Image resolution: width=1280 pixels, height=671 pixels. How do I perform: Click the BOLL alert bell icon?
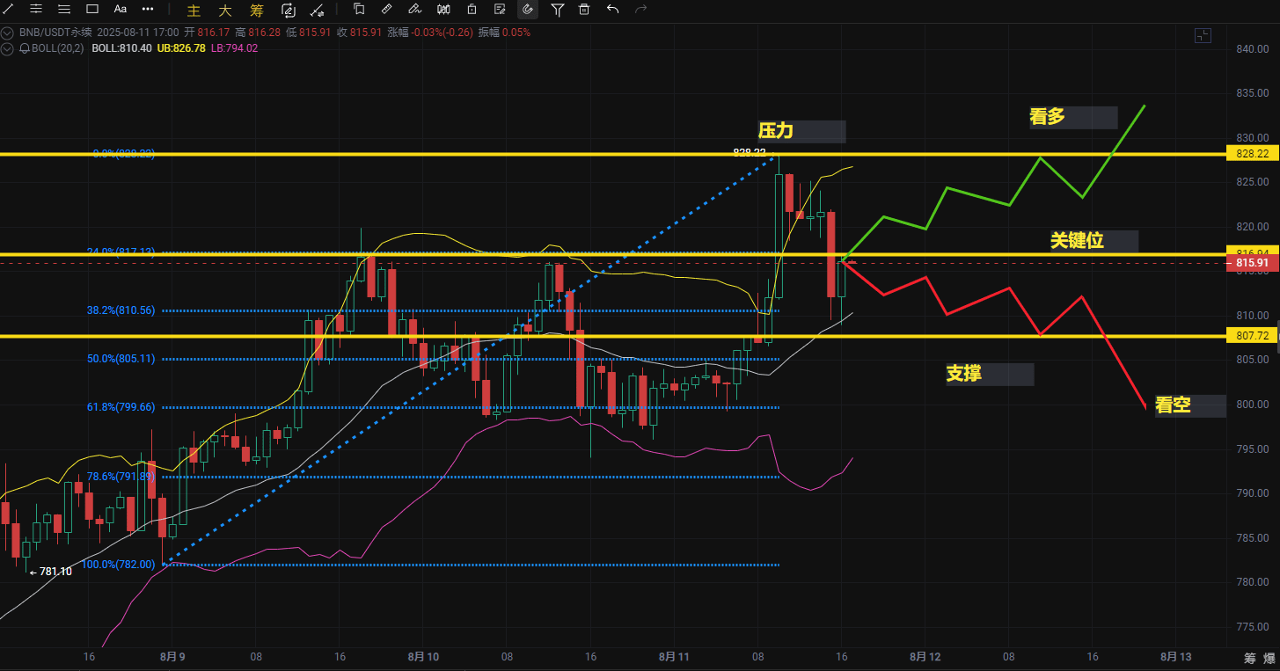tap(25, 48)
